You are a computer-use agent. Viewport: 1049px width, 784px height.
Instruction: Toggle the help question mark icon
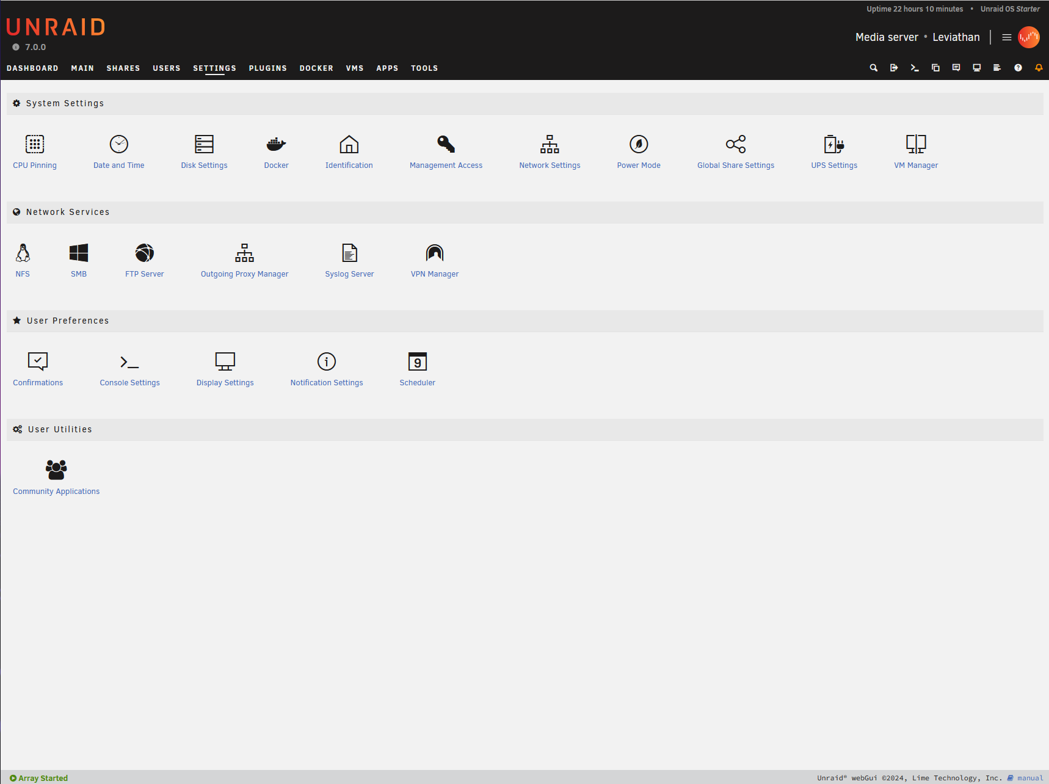(x=1018, y=68)
